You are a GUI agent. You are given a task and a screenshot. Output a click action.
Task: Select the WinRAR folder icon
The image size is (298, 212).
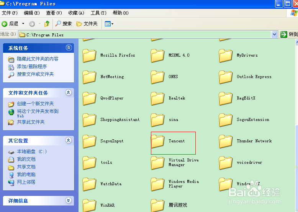coord(89,205)
